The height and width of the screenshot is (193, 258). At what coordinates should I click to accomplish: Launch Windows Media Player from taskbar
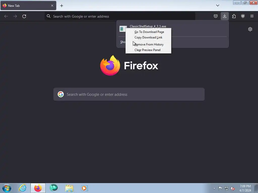coord(85,188)
